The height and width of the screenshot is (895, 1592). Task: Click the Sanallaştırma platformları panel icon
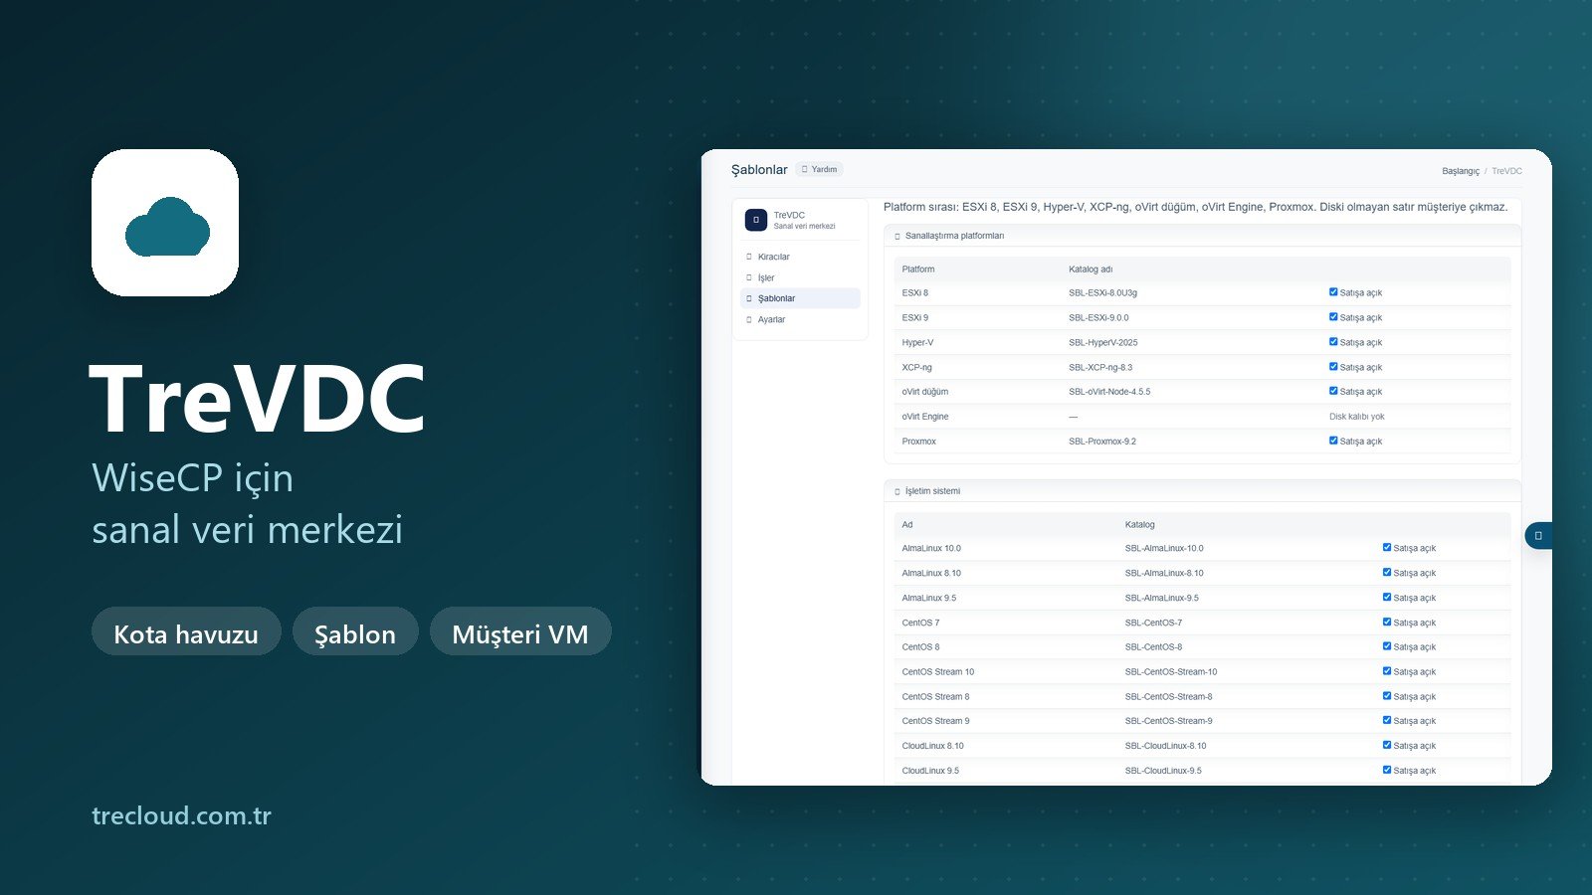pyautogui.click(x=897, y=237)
